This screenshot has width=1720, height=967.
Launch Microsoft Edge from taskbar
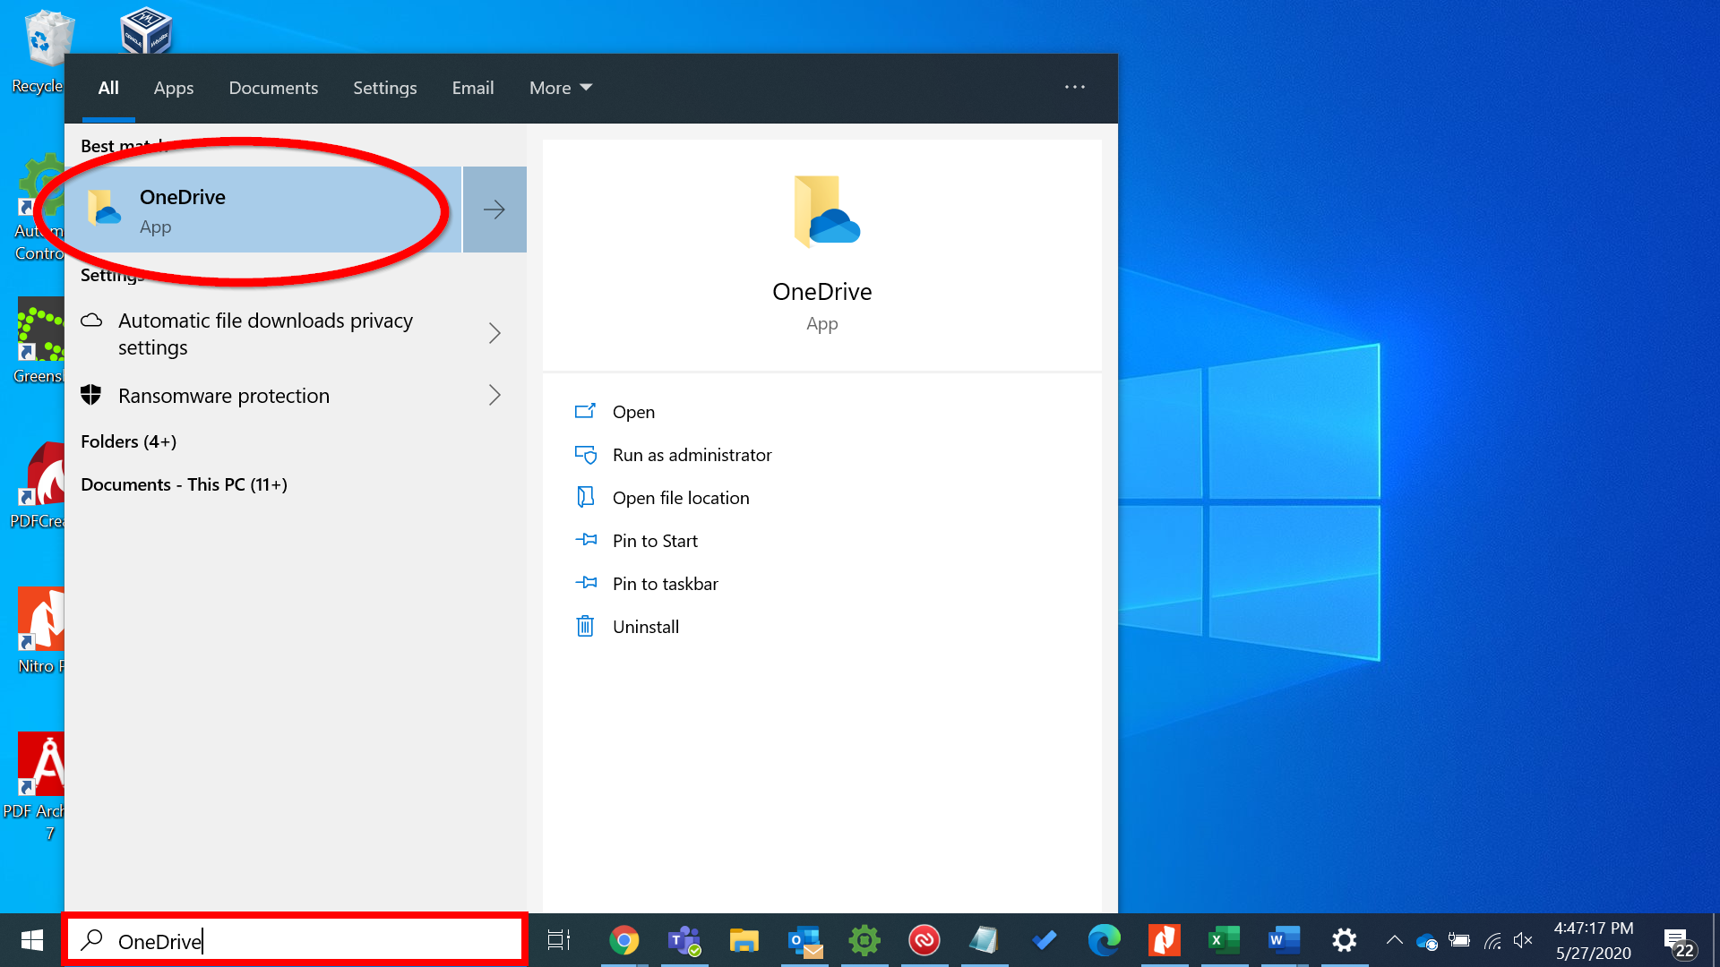point(1104,940)
